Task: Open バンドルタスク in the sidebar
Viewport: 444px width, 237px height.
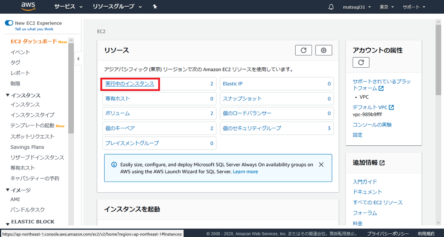Action: point(28,210)
